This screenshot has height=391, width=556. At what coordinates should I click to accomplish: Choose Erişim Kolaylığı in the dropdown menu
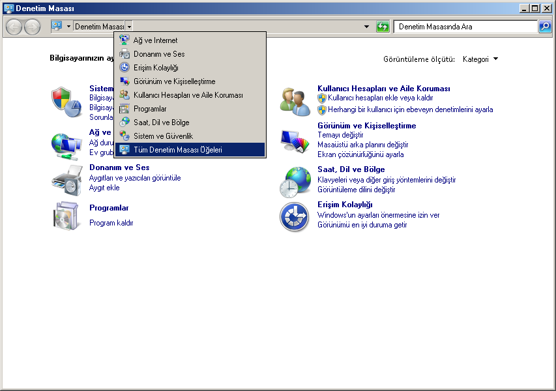tap(190, 67)
